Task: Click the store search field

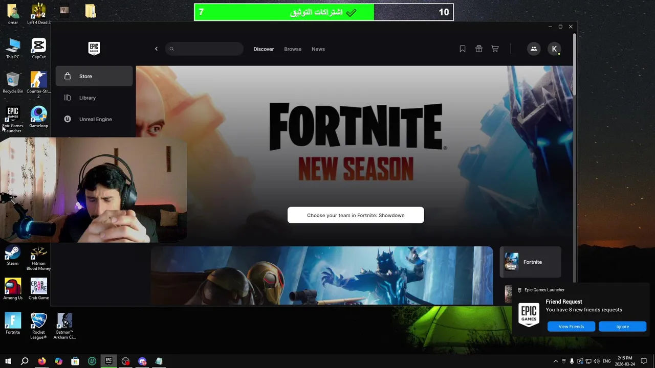Action: 204,49
